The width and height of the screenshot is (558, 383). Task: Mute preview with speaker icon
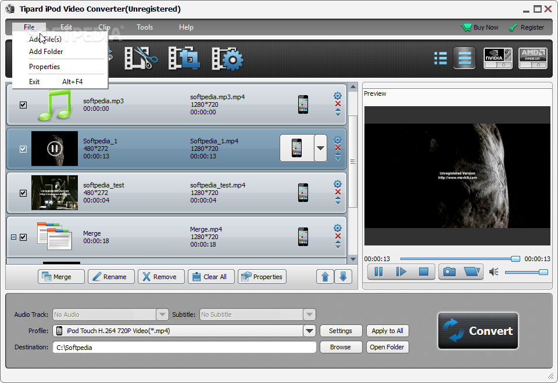pyautogui.click(x=493, y=272)
